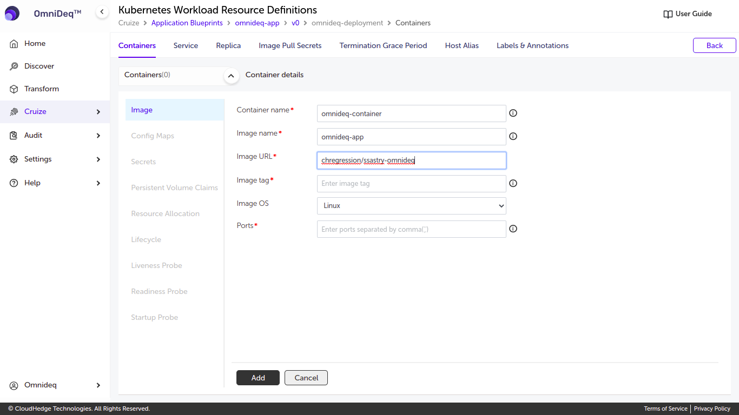Switch to the Replica tab
Image resolution: width=739 pixels, height=415 pixels.
coord(228,45)
